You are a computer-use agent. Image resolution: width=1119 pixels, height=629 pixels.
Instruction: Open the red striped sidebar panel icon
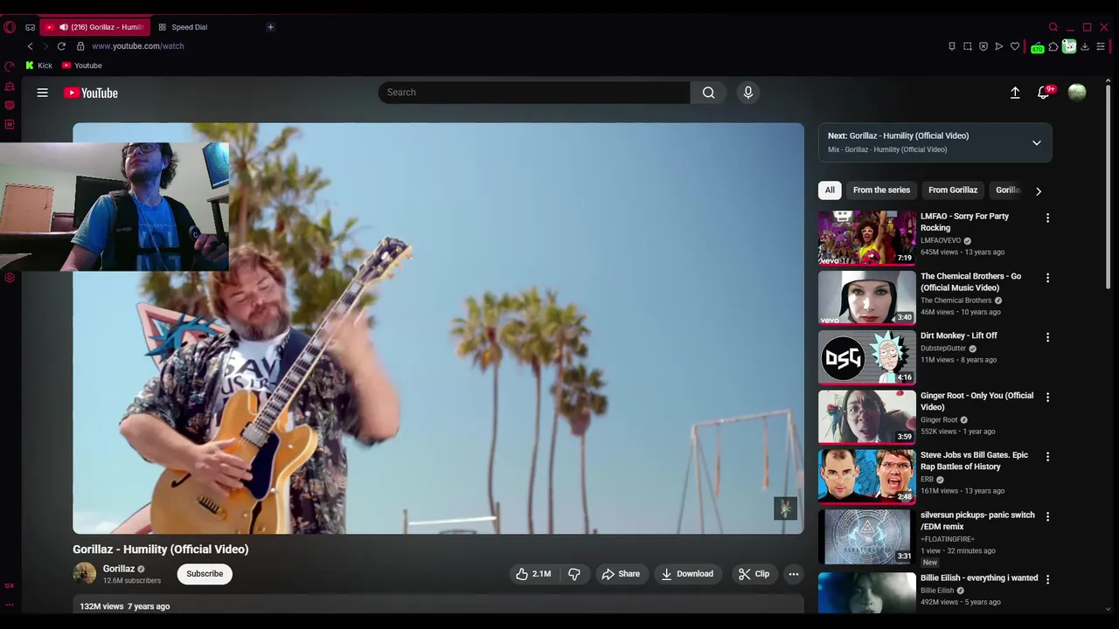[x=10, y=105]
